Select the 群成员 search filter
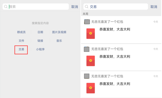Viewport: 162px width, 98px height. [x=21, y=32]
